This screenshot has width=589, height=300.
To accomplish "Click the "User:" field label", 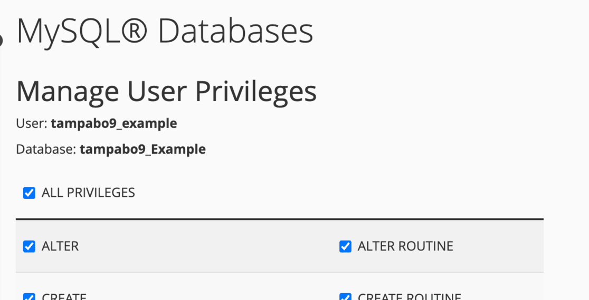I will click(32, 124).
